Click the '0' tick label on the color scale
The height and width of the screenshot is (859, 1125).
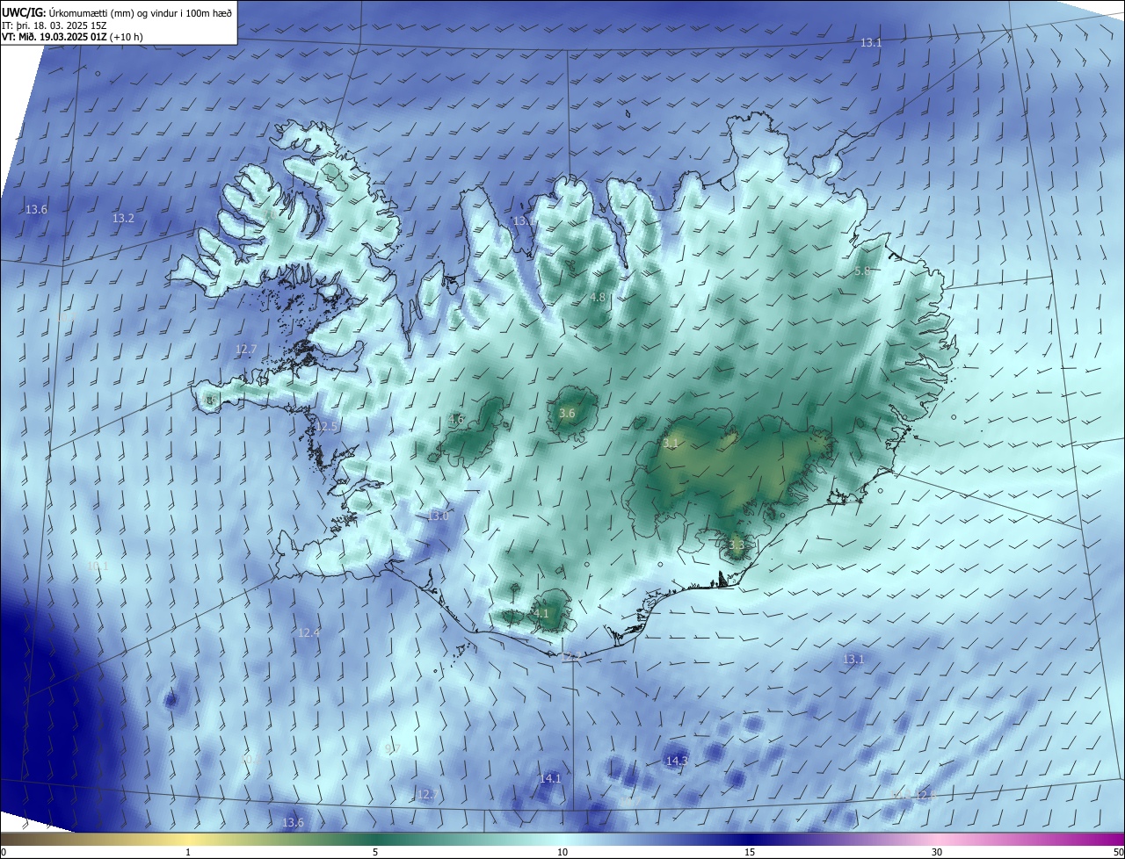click(x=4, y=852)
